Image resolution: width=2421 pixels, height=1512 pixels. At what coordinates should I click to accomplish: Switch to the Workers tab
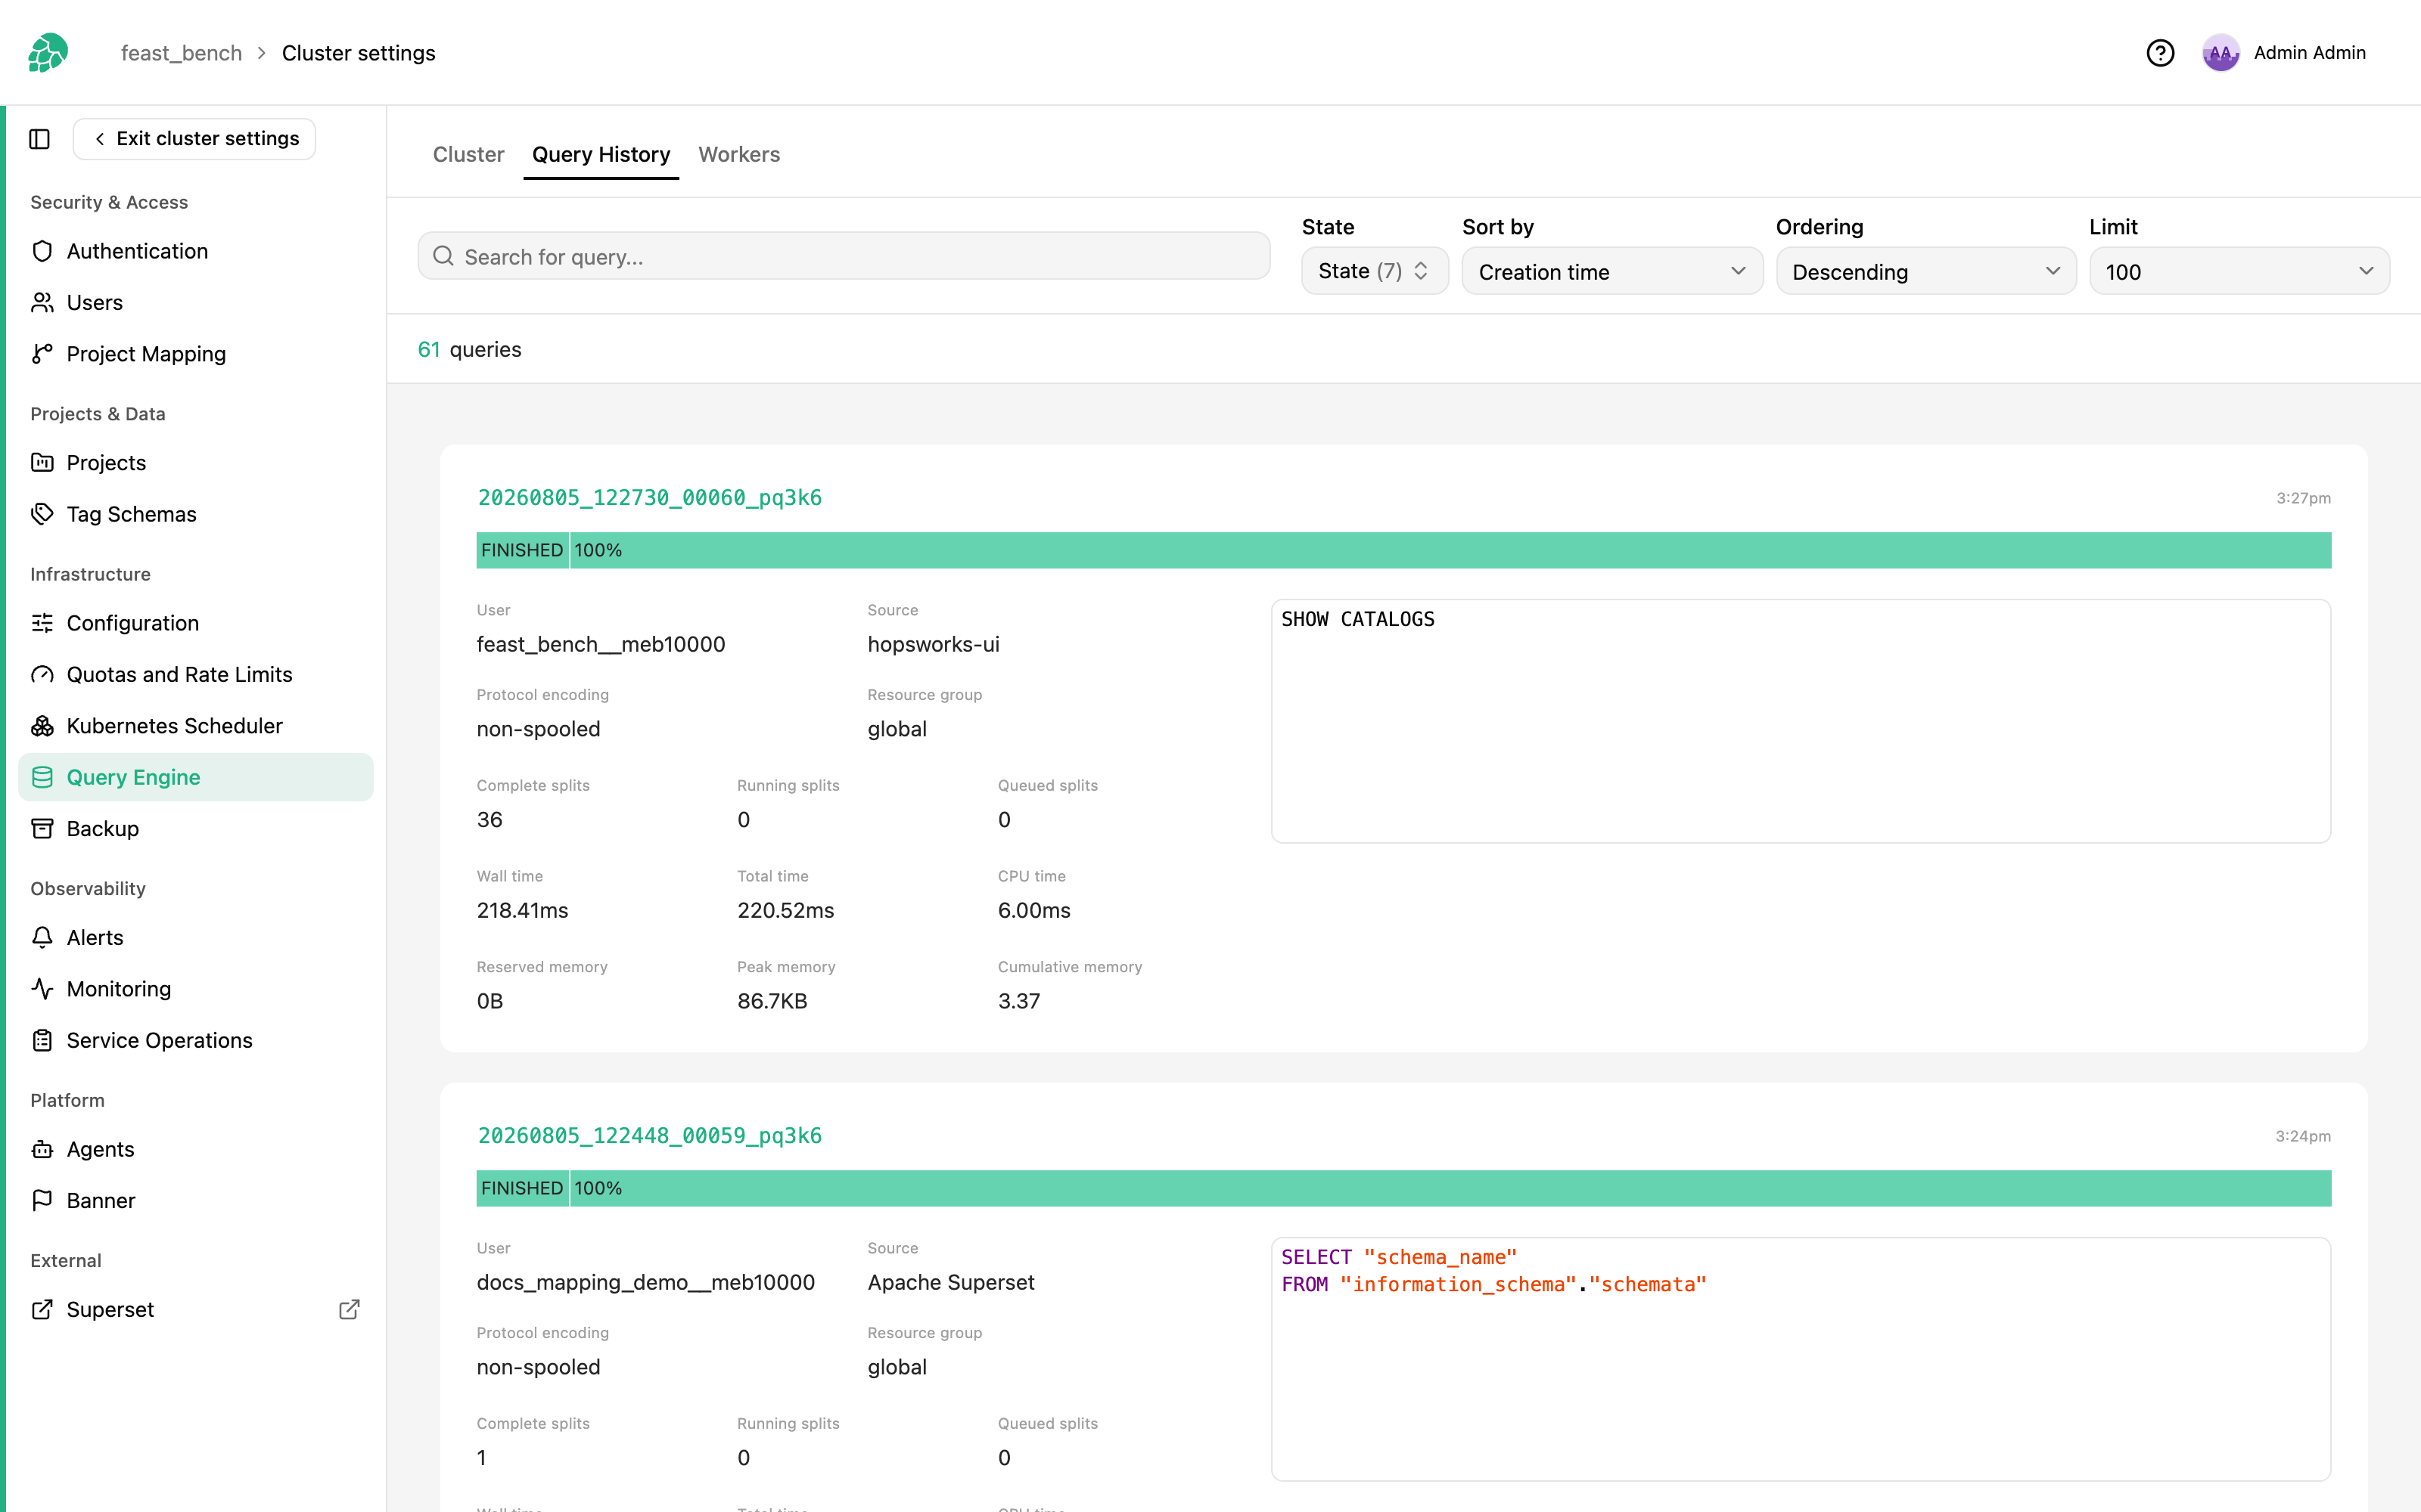[739, 154]
